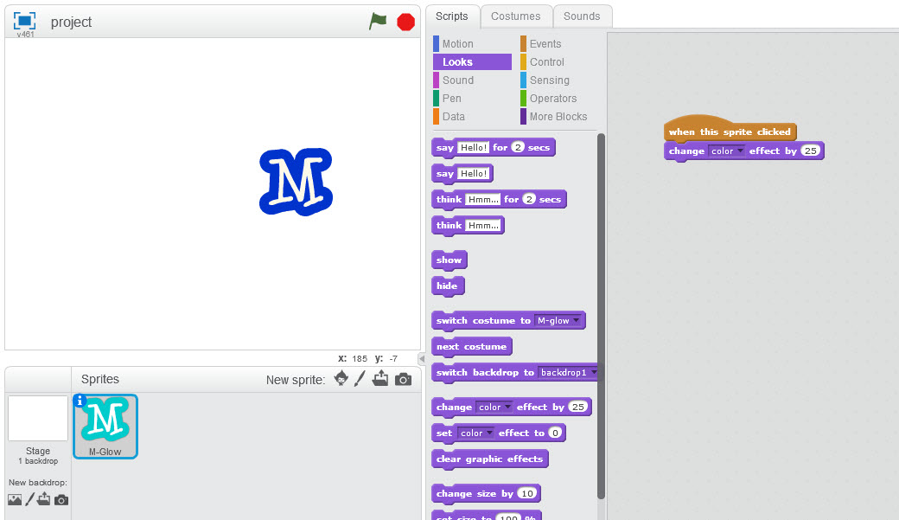Select the M-Glow sprite thumbnail

point(105,426)
